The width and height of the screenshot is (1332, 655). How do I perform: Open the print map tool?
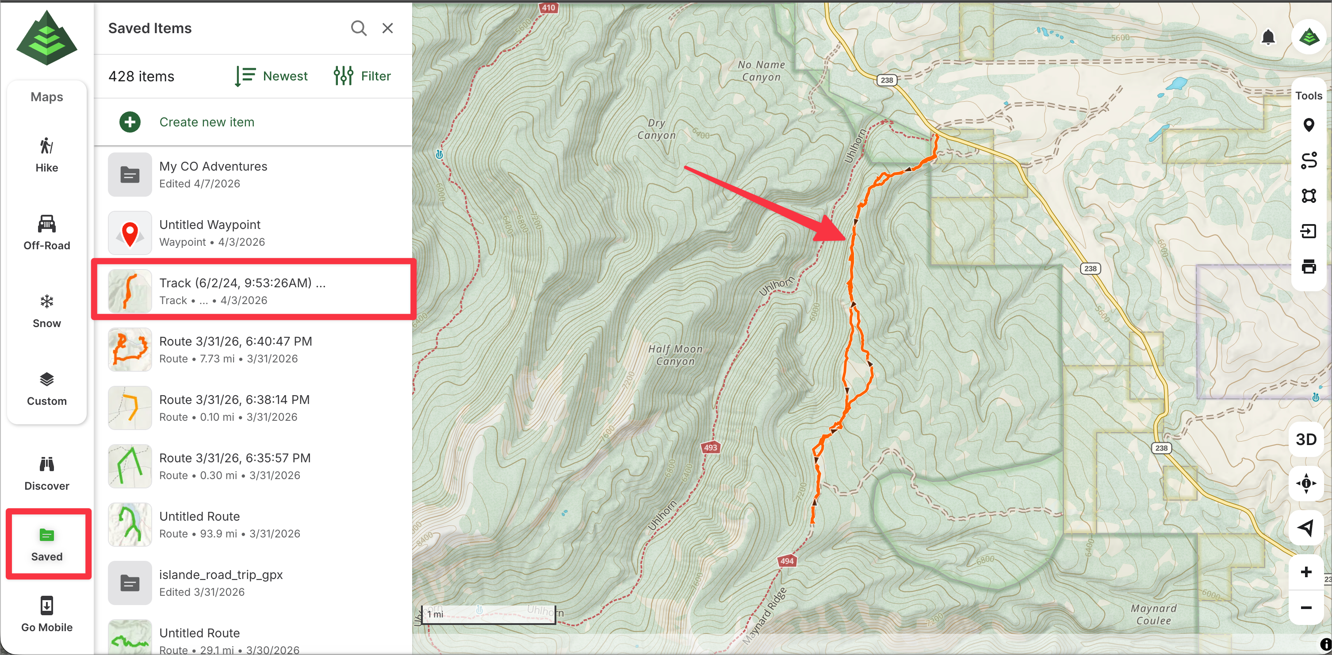pos(1308,267)
